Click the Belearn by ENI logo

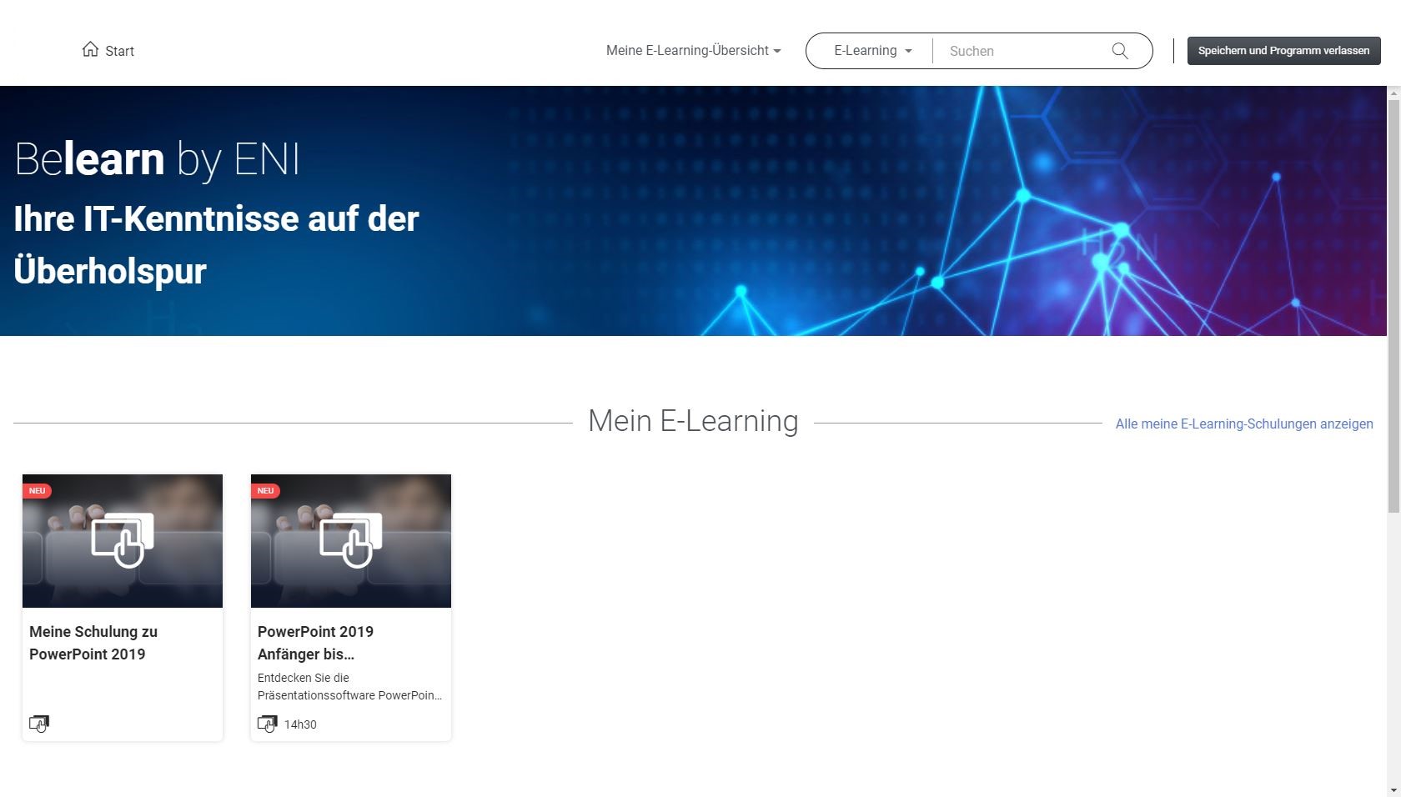pos(157,159)
